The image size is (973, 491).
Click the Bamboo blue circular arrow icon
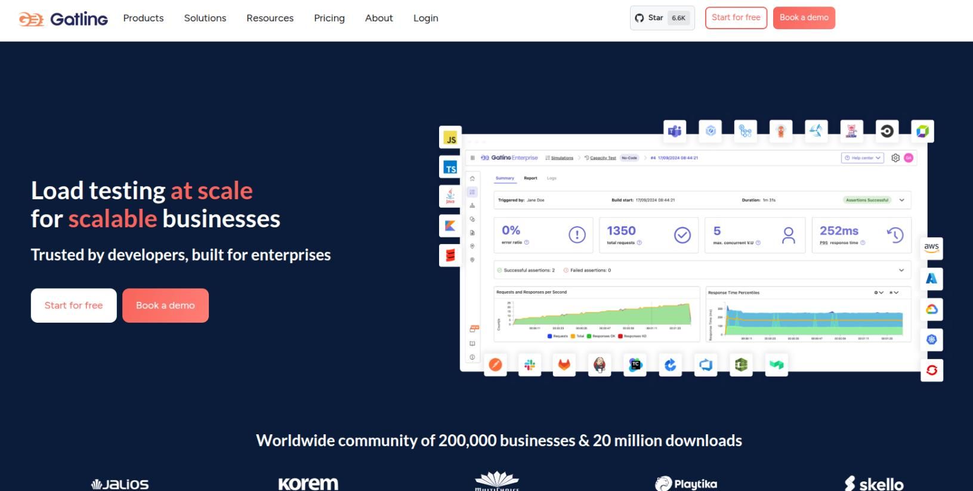click(x=671, y=365)
